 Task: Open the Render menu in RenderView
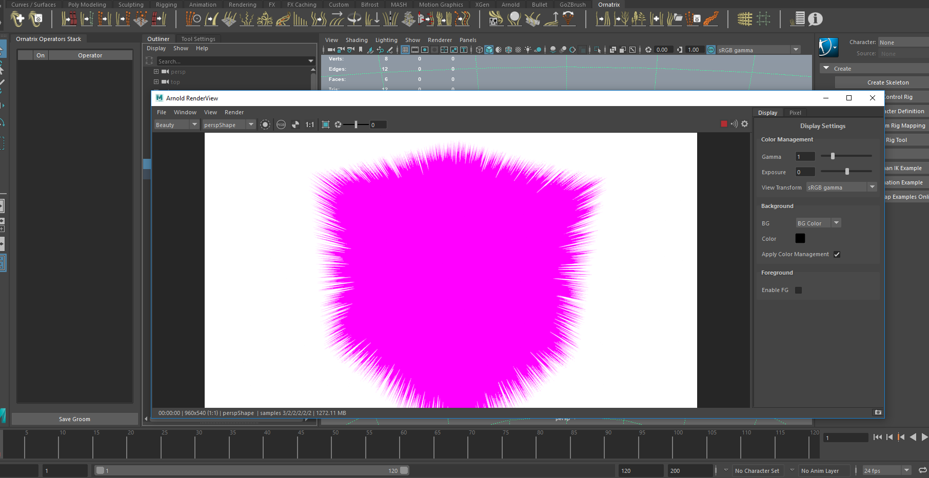pos(234,112)
